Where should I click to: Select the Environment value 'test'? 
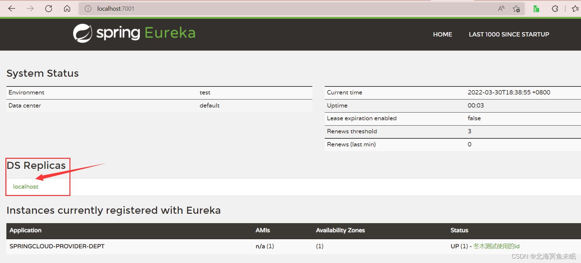point(205,92)
